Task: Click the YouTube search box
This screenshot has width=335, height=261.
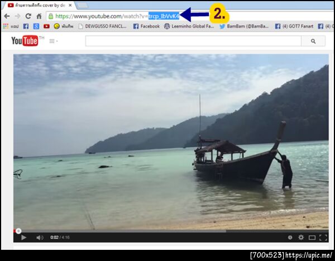Action: click(193, 41)
